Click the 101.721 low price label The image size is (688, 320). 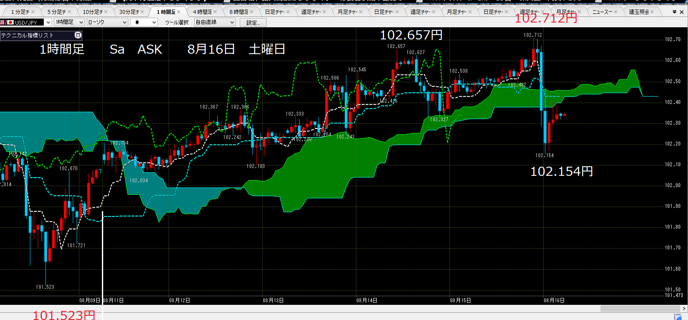click(76, 246)
